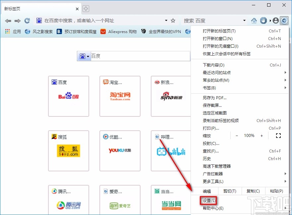The height and width of the screenshot is (215, 292).
Task: Open the 搜狐 speed dial thumbnail
Action: [69, 151]
